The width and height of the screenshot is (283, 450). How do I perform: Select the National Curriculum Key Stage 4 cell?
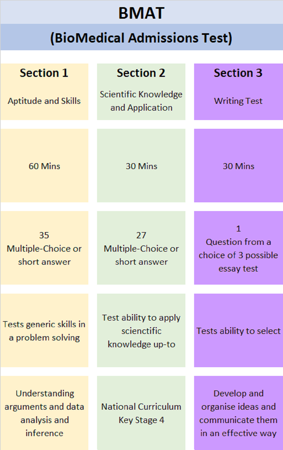pyautogui.click(x=141, y=413)
